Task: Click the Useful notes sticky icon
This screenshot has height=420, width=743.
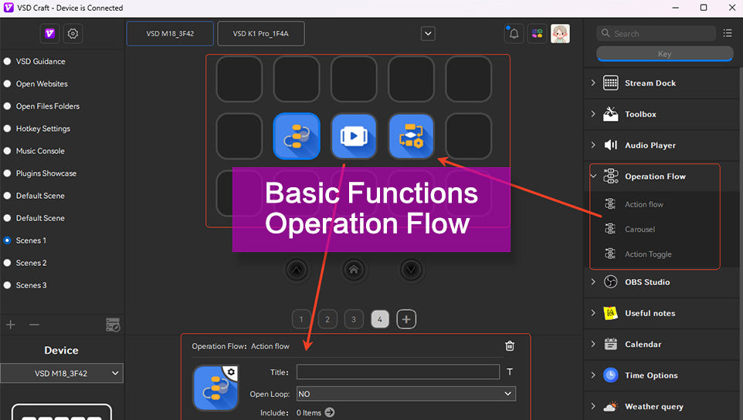Action: (x=610, y=313)
